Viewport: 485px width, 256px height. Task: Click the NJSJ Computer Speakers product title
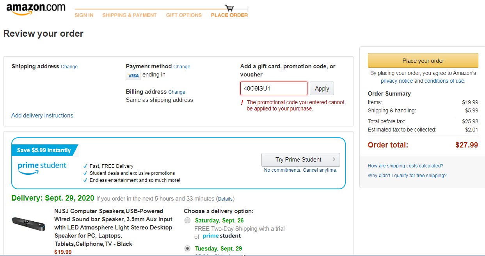click(x=113, y=228)
